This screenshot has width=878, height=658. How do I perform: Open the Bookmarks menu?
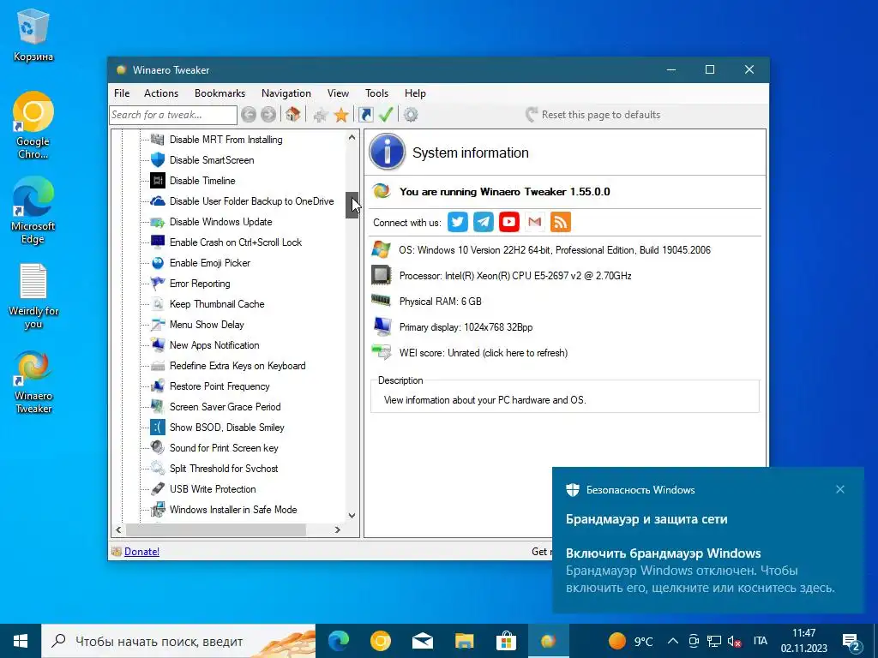click(220, 93)
